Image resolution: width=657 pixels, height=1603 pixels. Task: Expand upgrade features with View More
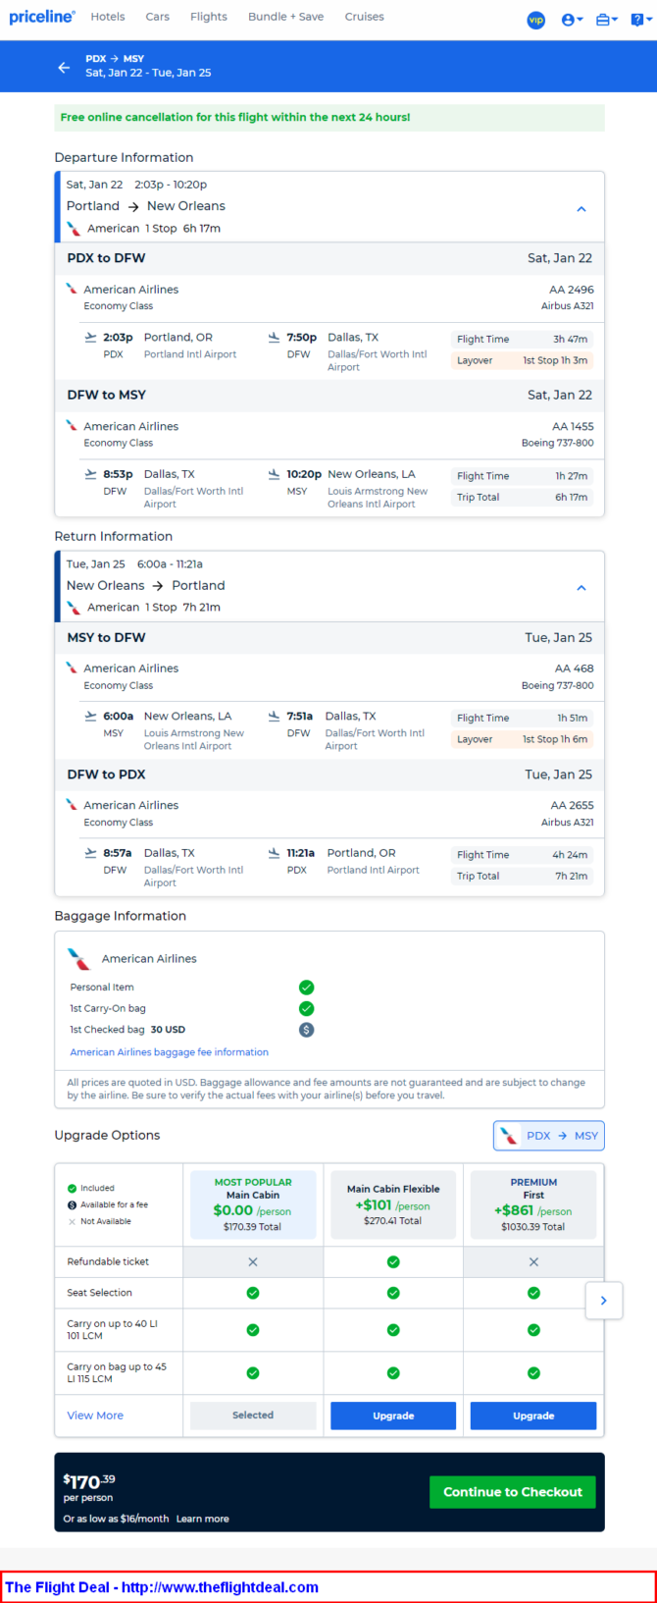click(x=95, y=1416)
